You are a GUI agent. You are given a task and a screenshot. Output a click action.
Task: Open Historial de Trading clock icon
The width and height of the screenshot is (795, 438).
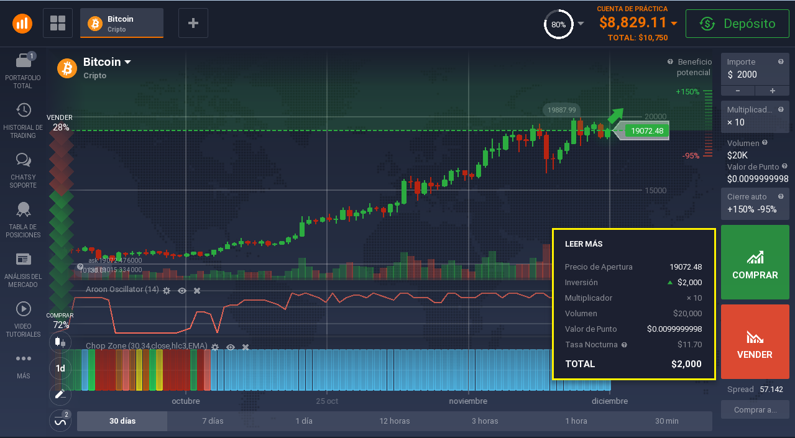pyautogui.click(x=23, y=111)
